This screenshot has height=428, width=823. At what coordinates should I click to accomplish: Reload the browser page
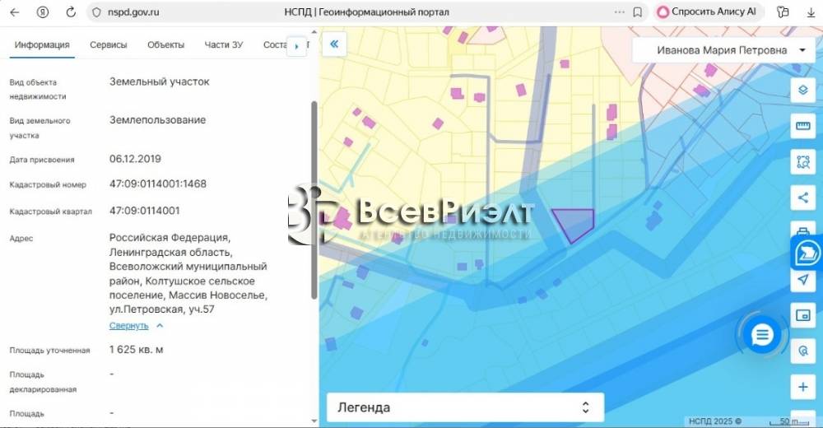[x=71, y=12]
